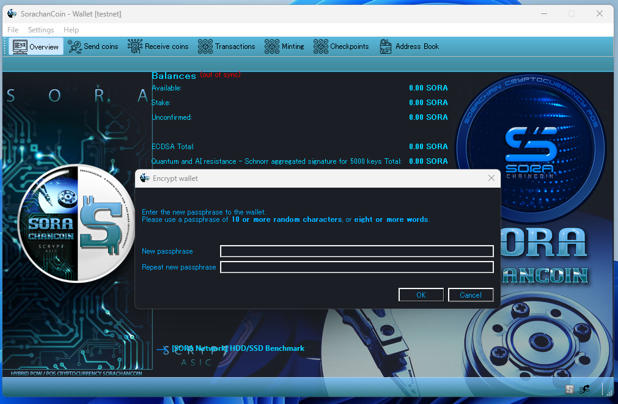Screen dimensions: 618x404
Task: Open the File menu
Action: click(x=13, y=30)
